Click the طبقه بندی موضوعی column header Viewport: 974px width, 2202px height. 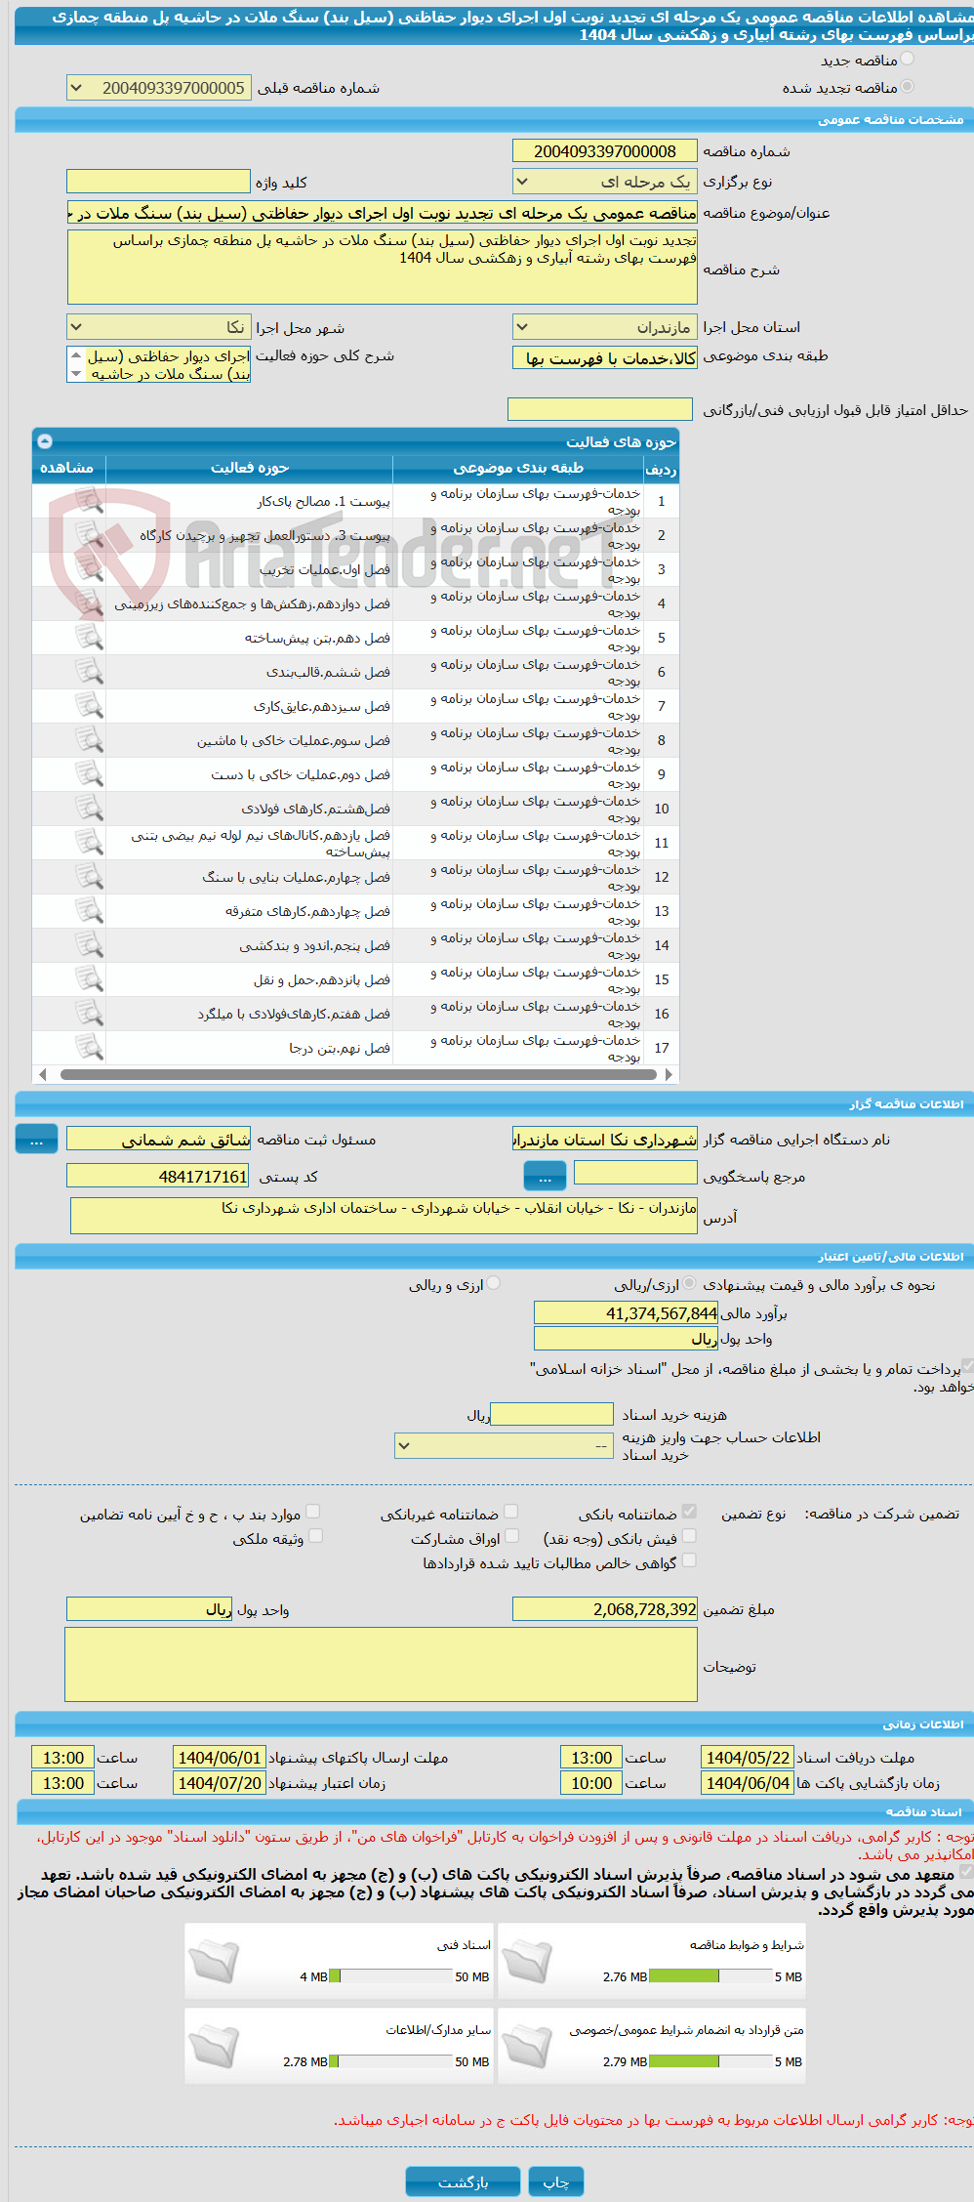pyautogui.click(x=518, y=469)
